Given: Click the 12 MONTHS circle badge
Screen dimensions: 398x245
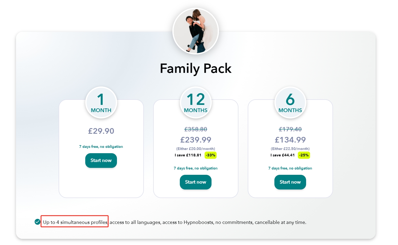Looking at the screenshot, I should click(x=196, y=102).
